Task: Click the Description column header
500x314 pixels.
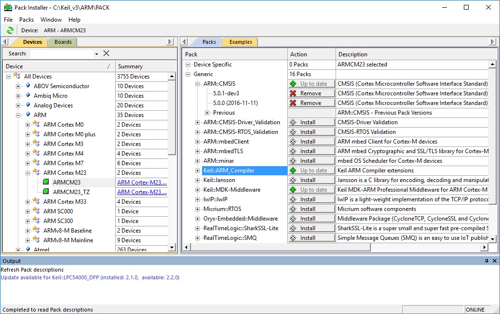Action: [x=414, y=54]
